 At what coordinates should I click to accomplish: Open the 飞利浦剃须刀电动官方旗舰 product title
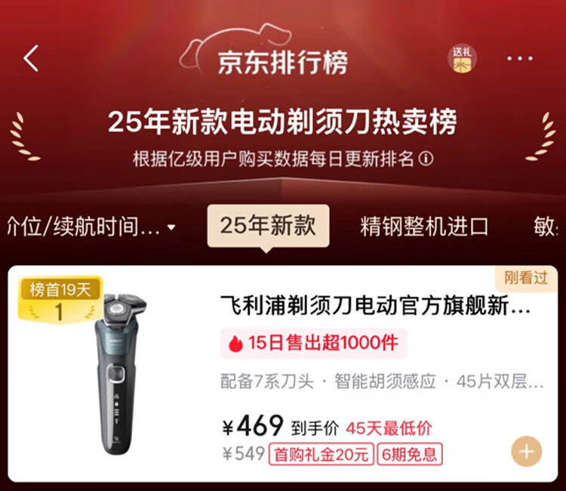click(x=375, y=306)
